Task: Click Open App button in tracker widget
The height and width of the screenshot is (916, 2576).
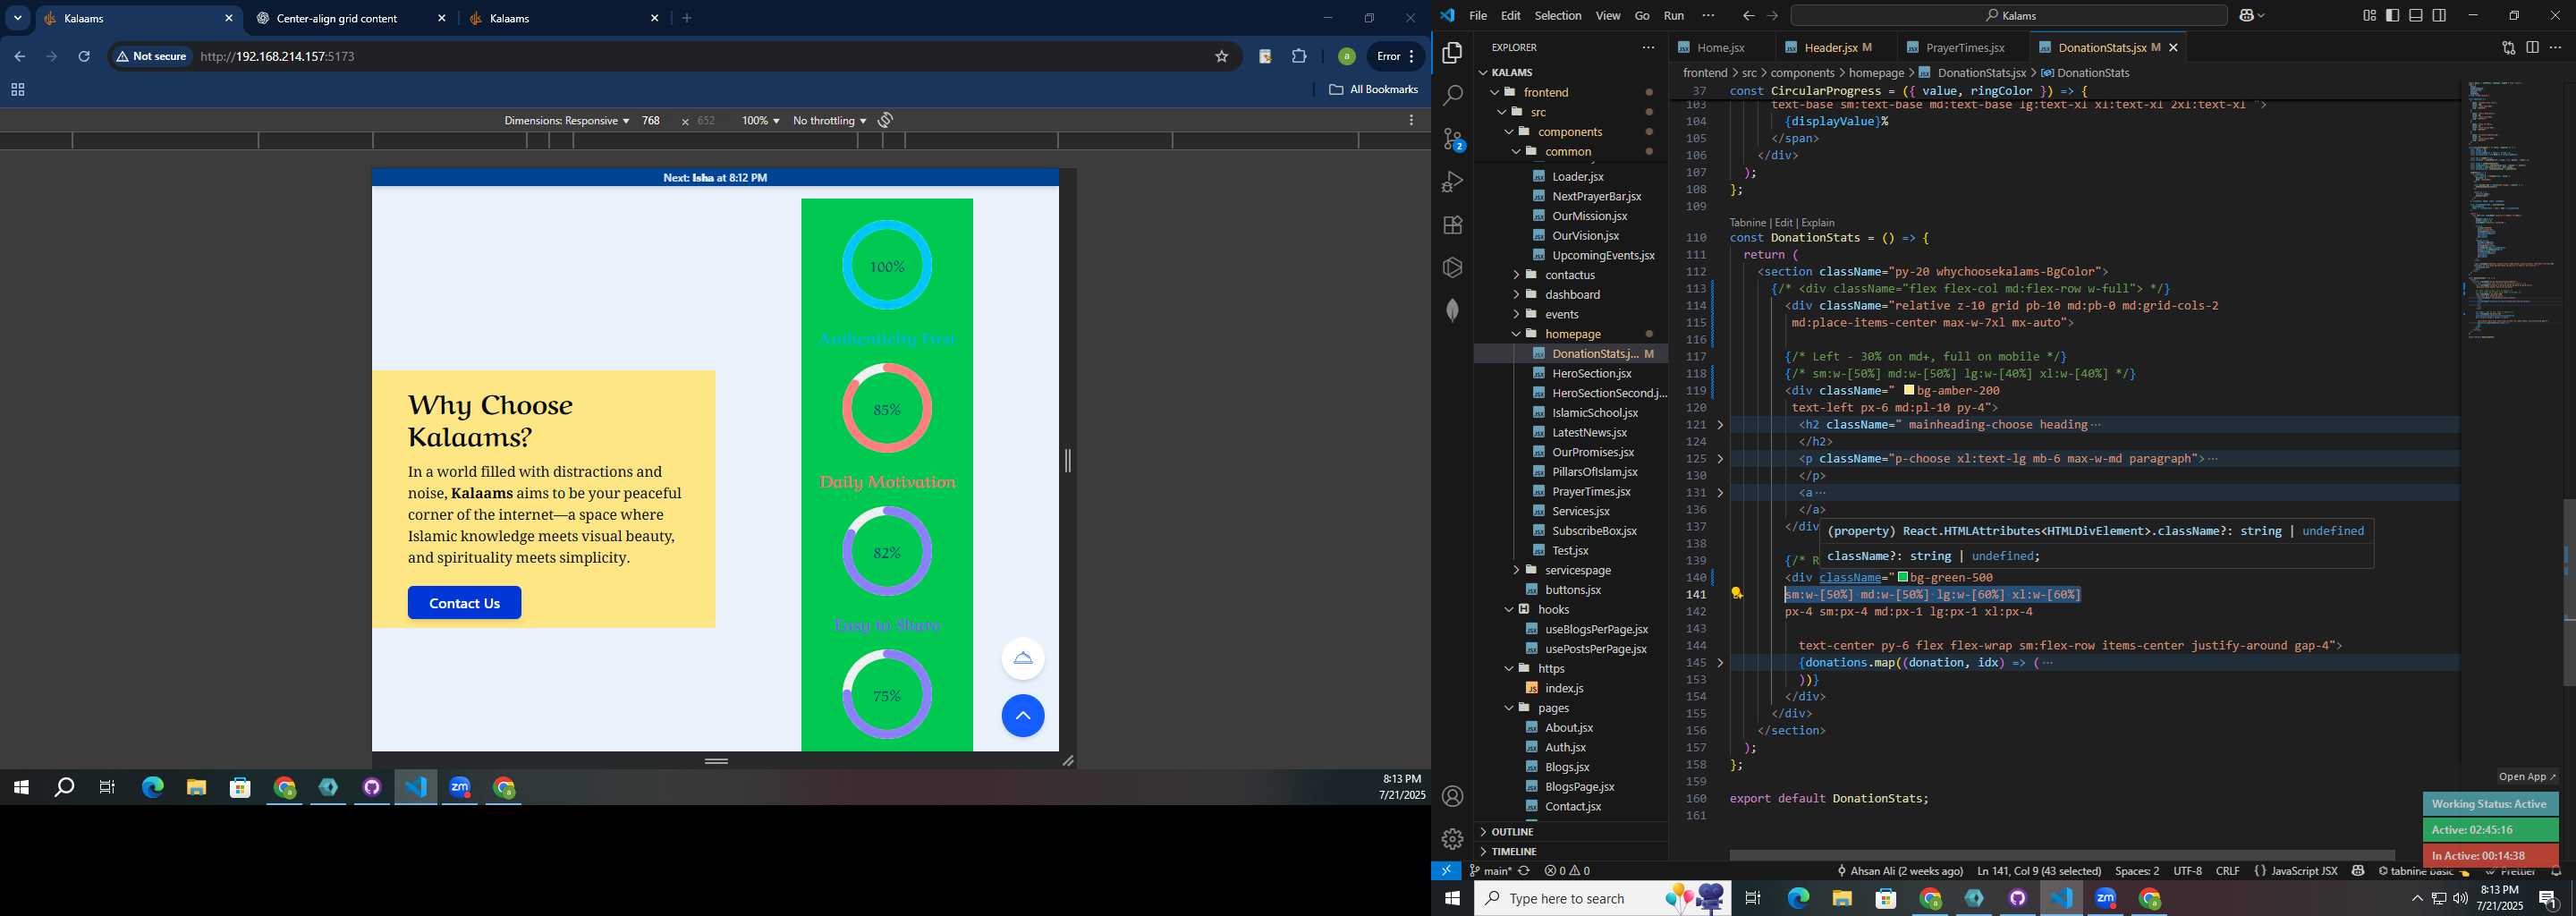Action: 2527,776
